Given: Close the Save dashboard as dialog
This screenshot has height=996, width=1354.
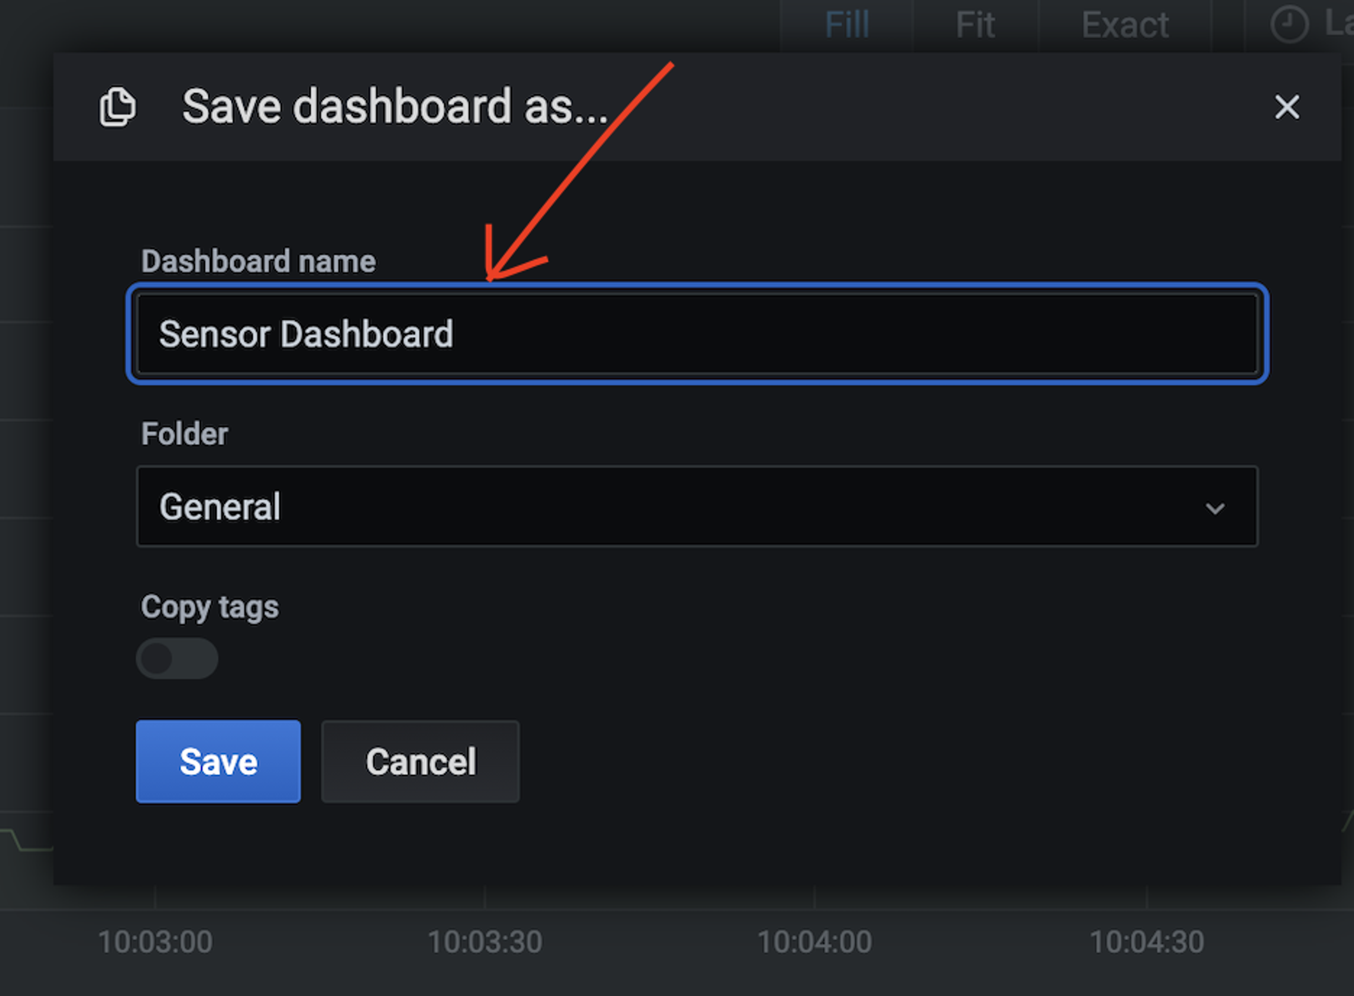Looking at the screenshot, I should (1287, 107).
